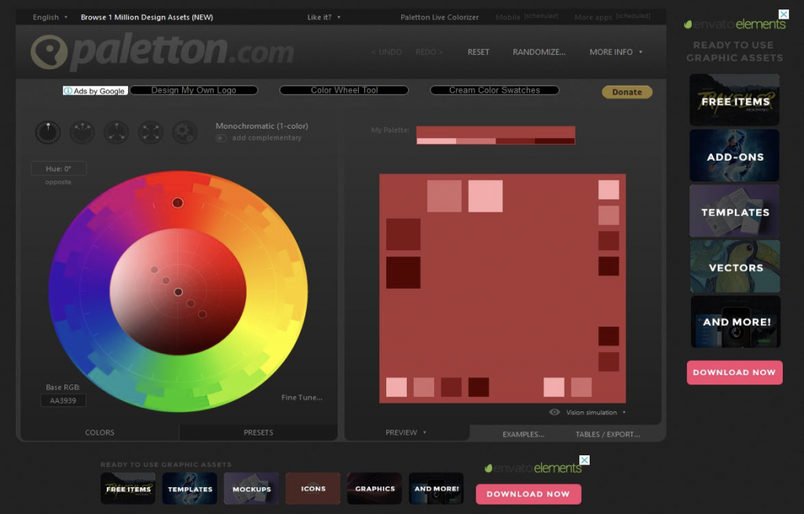Open the Like it? dropdown
This screenshot has height=514, width=804.
(x=323, y=17)
